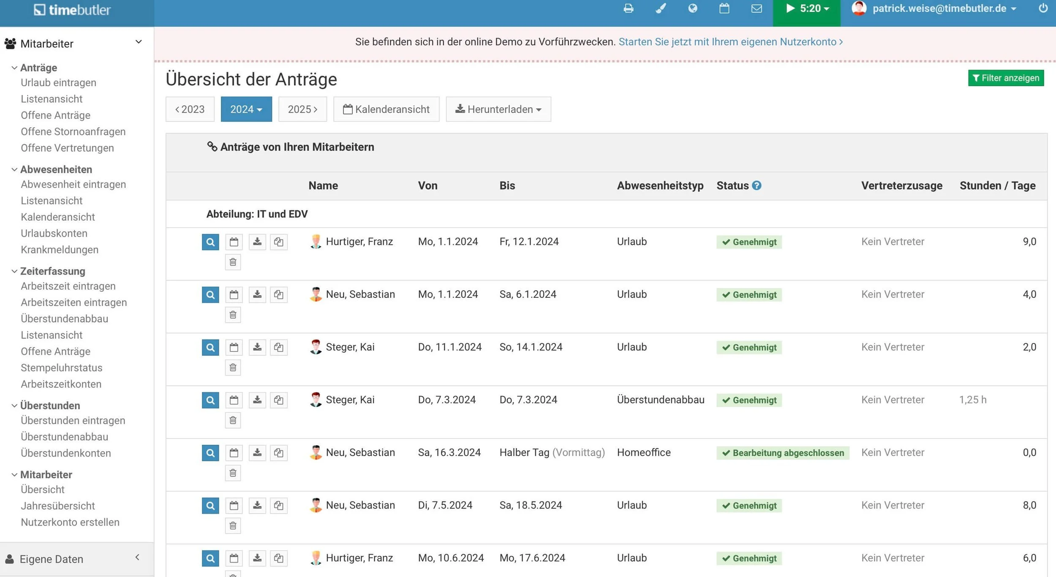Open details magnifier for Hurtiger, Franz first row
This screenshot has height=577, width=1056.
pyautogui.click(x=210, y=242)
